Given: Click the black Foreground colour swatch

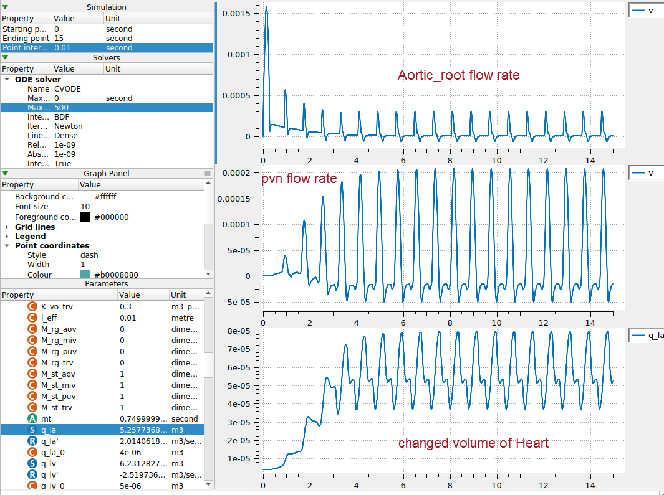Looking at the screenshot, I should click(x=85, y=217).
